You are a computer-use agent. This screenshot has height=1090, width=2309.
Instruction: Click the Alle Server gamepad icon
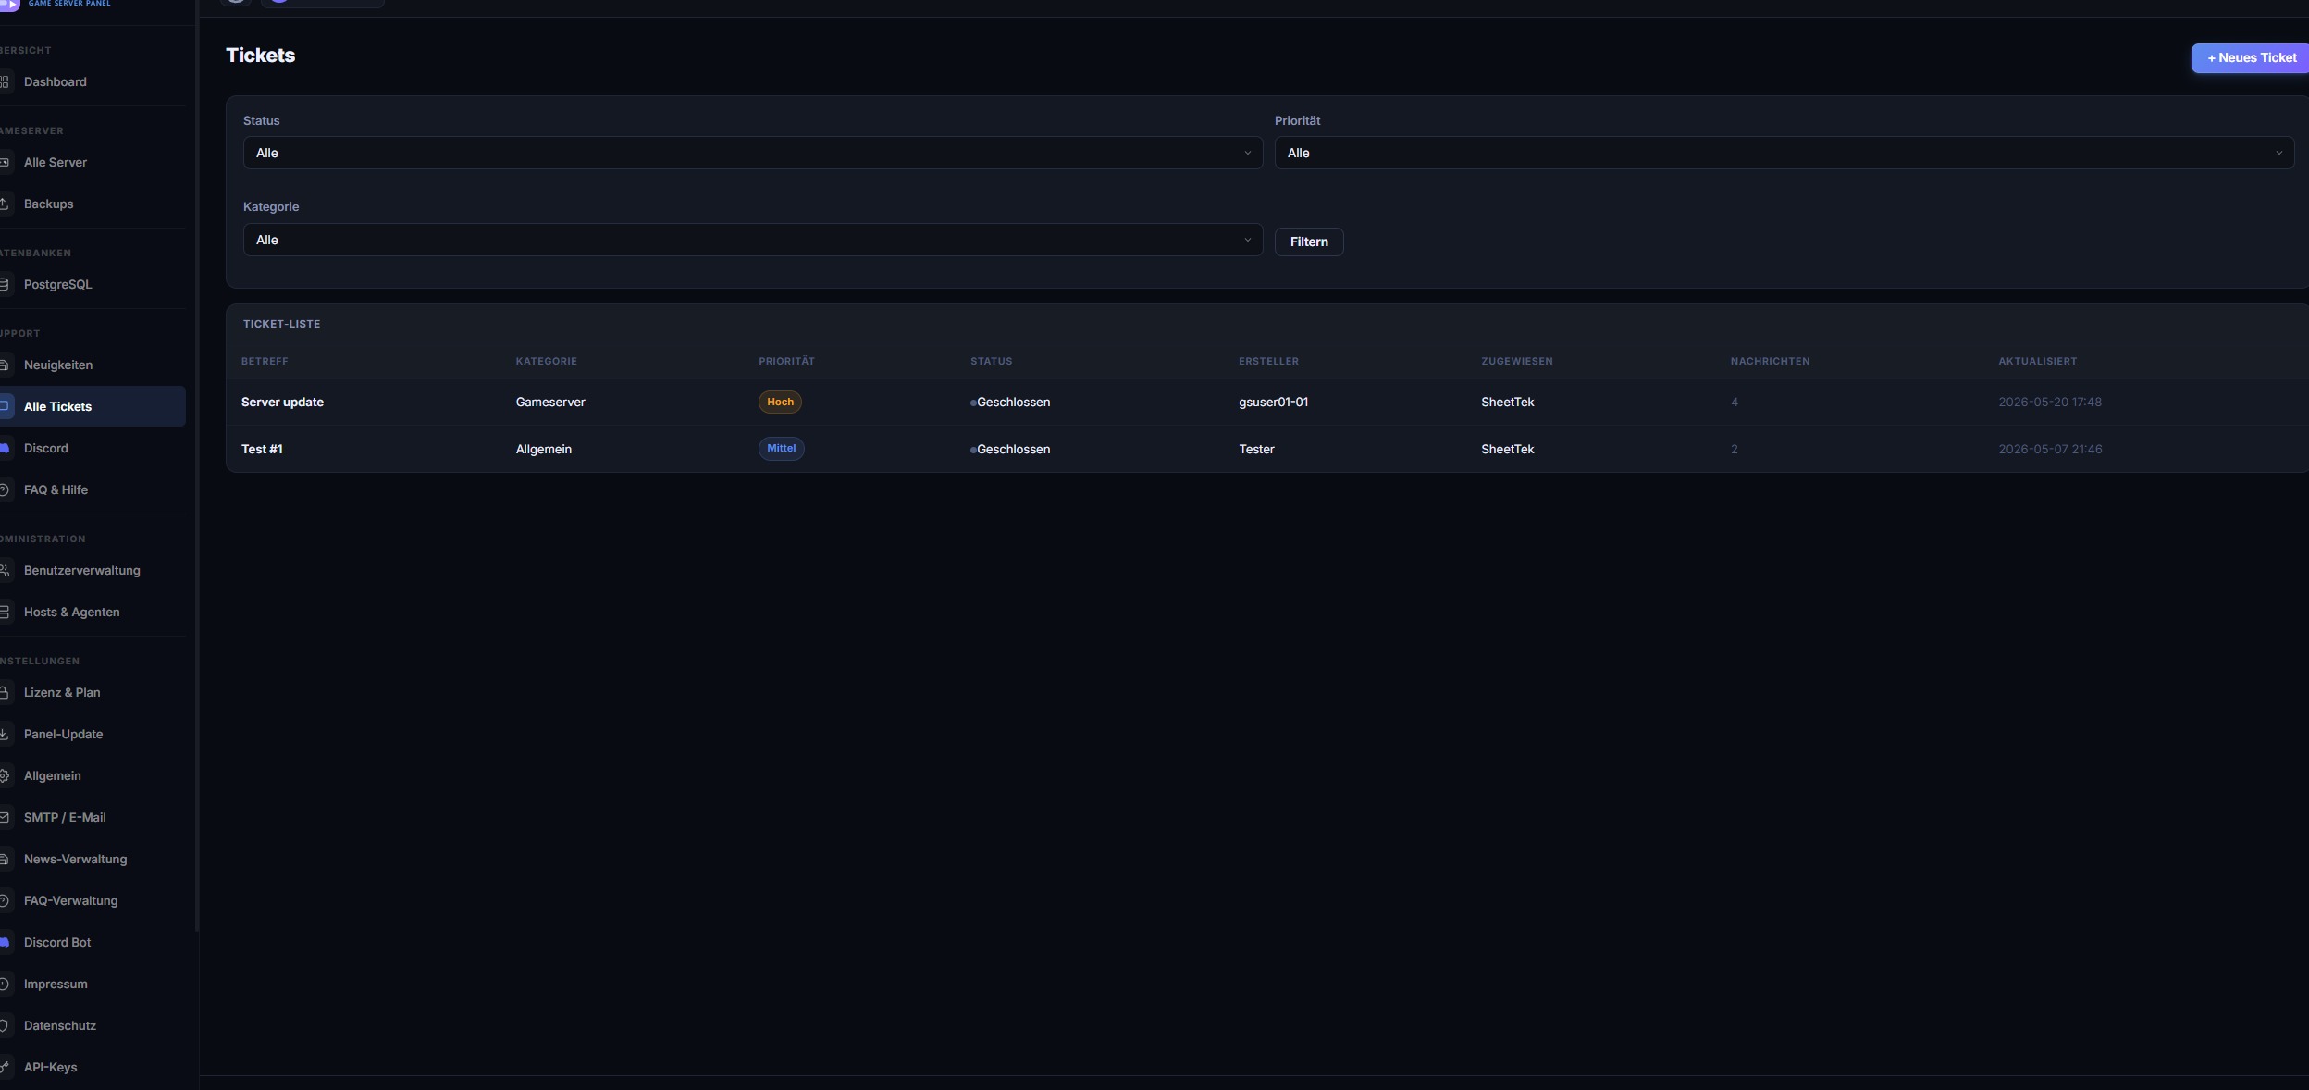[x=5, y=163]
